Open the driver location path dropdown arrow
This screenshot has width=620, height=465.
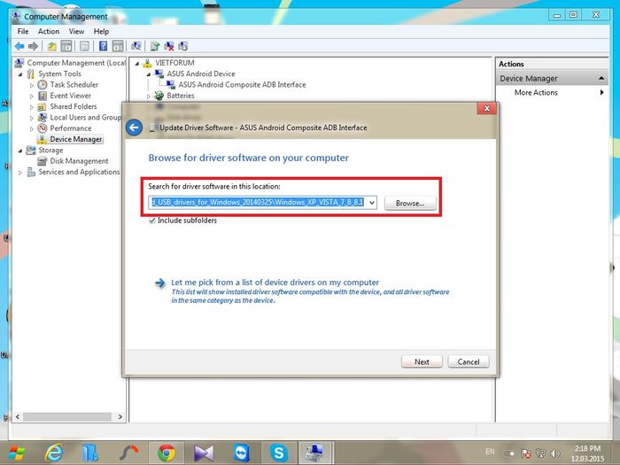click(x=372, y=203)
